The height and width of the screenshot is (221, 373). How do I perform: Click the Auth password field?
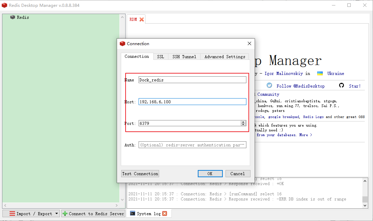192,145
